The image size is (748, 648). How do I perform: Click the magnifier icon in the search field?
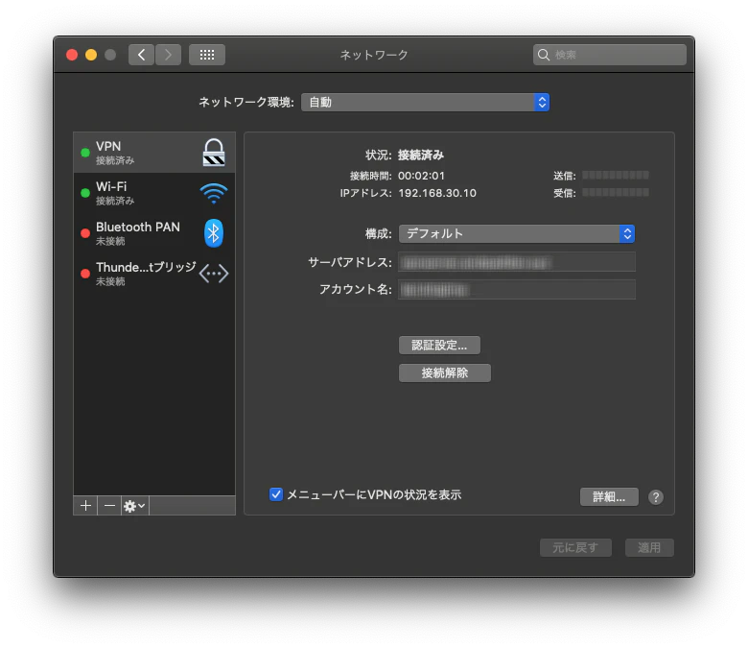pyautogui.click(x=544, y=55)
